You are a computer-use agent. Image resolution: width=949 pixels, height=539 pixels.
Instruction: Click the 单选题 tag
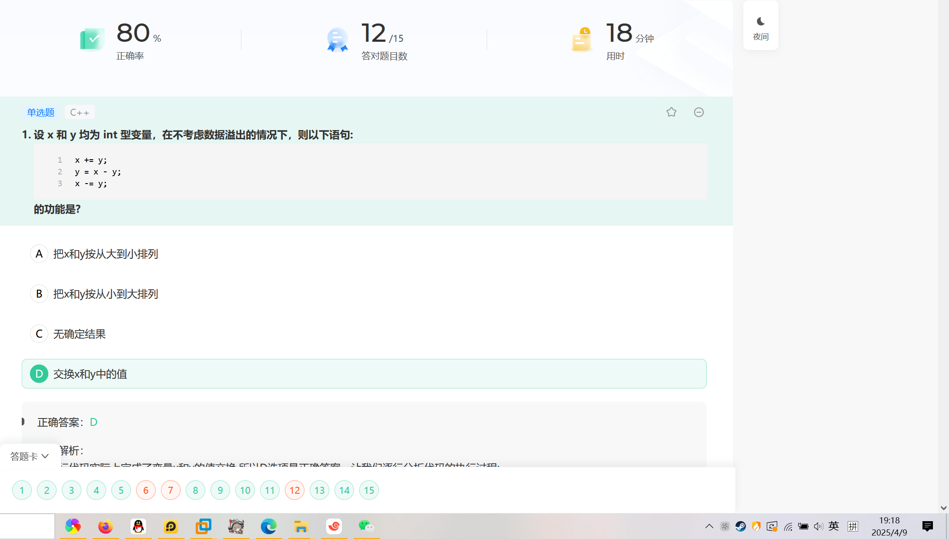click(x=40, y=112)
